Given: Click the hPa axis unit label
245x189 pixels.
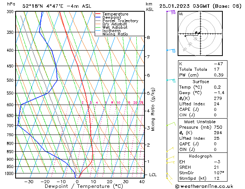Looking at the screenshot, I should [11, 4].
